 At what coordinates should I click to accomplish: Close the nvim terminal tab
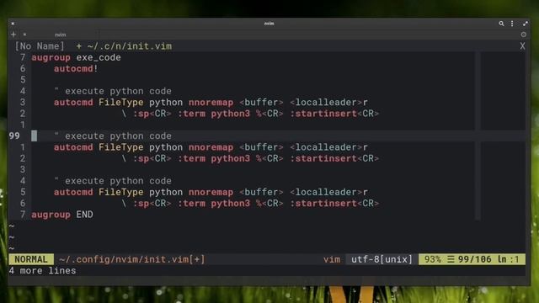pos(24,35)
